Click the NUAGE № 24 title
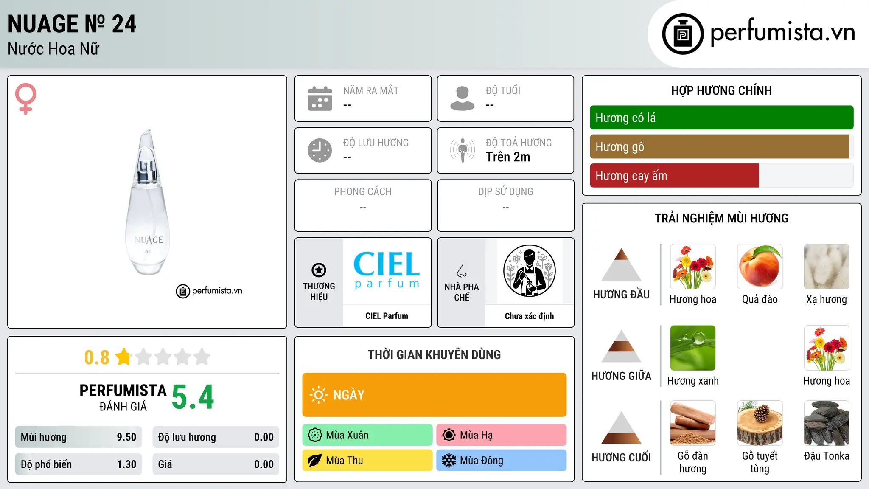Viewport: 869px width, 489px height. pos(72,24)
